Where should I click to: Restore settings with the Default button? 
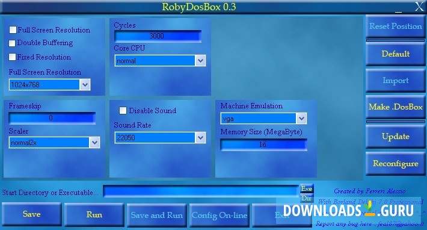tap(395, 54)
